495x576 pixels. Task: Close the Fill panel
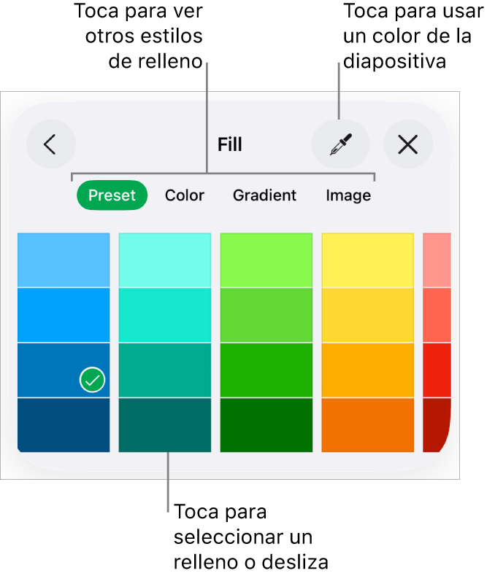407,144
